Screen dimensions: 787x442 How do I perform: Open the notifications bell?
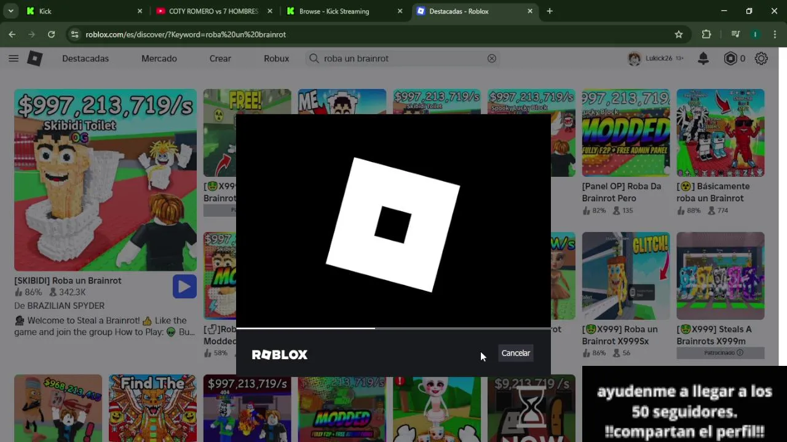[x=703, y=58]
